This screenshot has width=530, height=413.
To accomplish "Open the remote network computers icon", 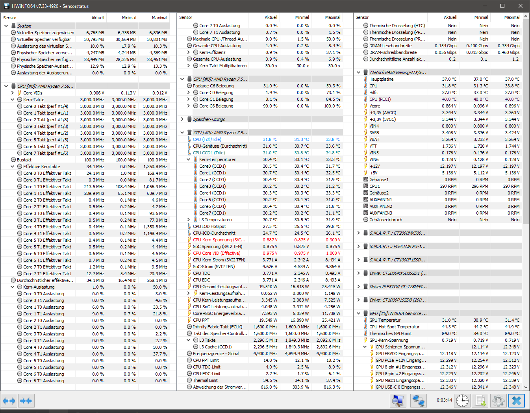I will pyautogui.click(x=418, y=401).
